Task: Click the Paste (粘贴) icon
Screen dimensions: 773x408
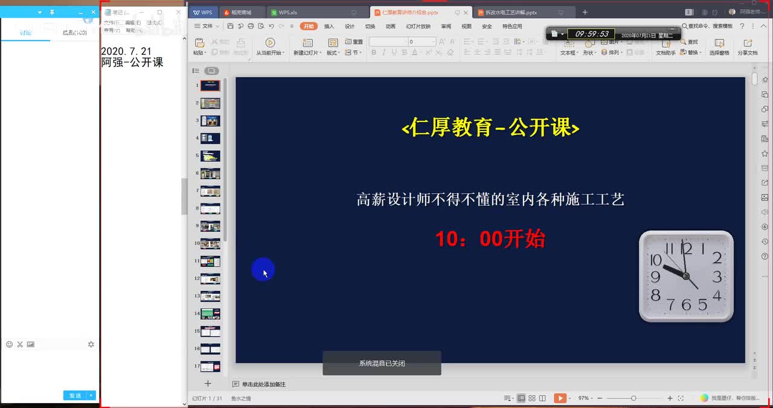Action: point(199,43)
